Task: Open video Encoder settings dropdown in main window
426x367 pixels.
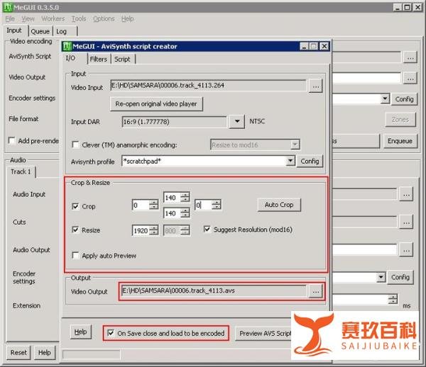Action: 385,98
